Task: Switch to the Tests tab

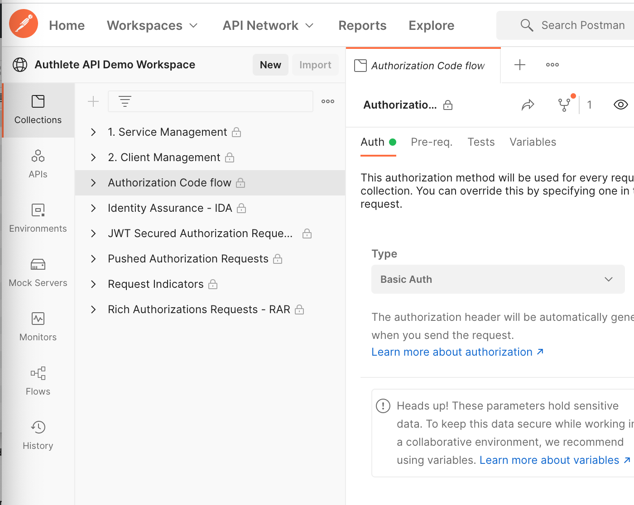Action: 481,142
